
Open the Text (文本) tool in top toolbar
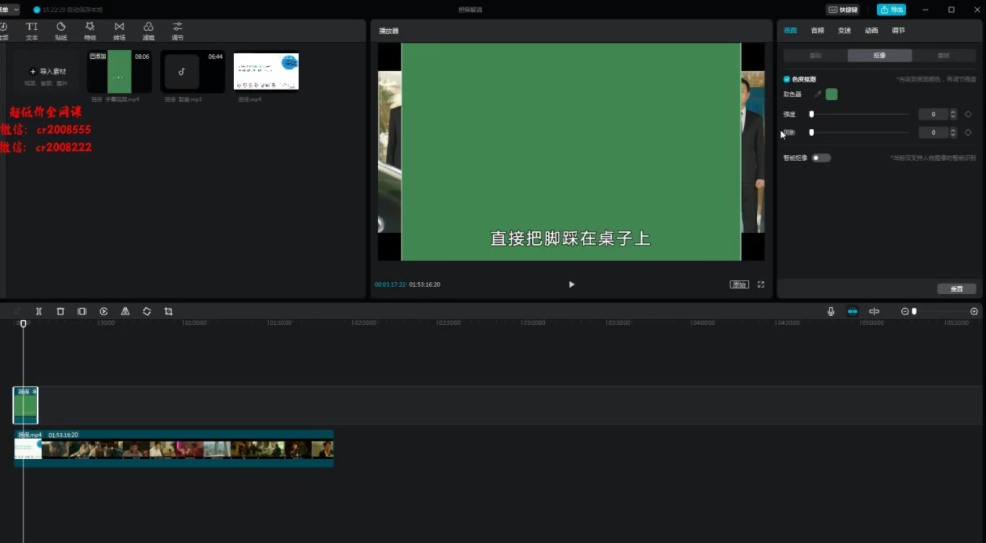tap(32, 31)
